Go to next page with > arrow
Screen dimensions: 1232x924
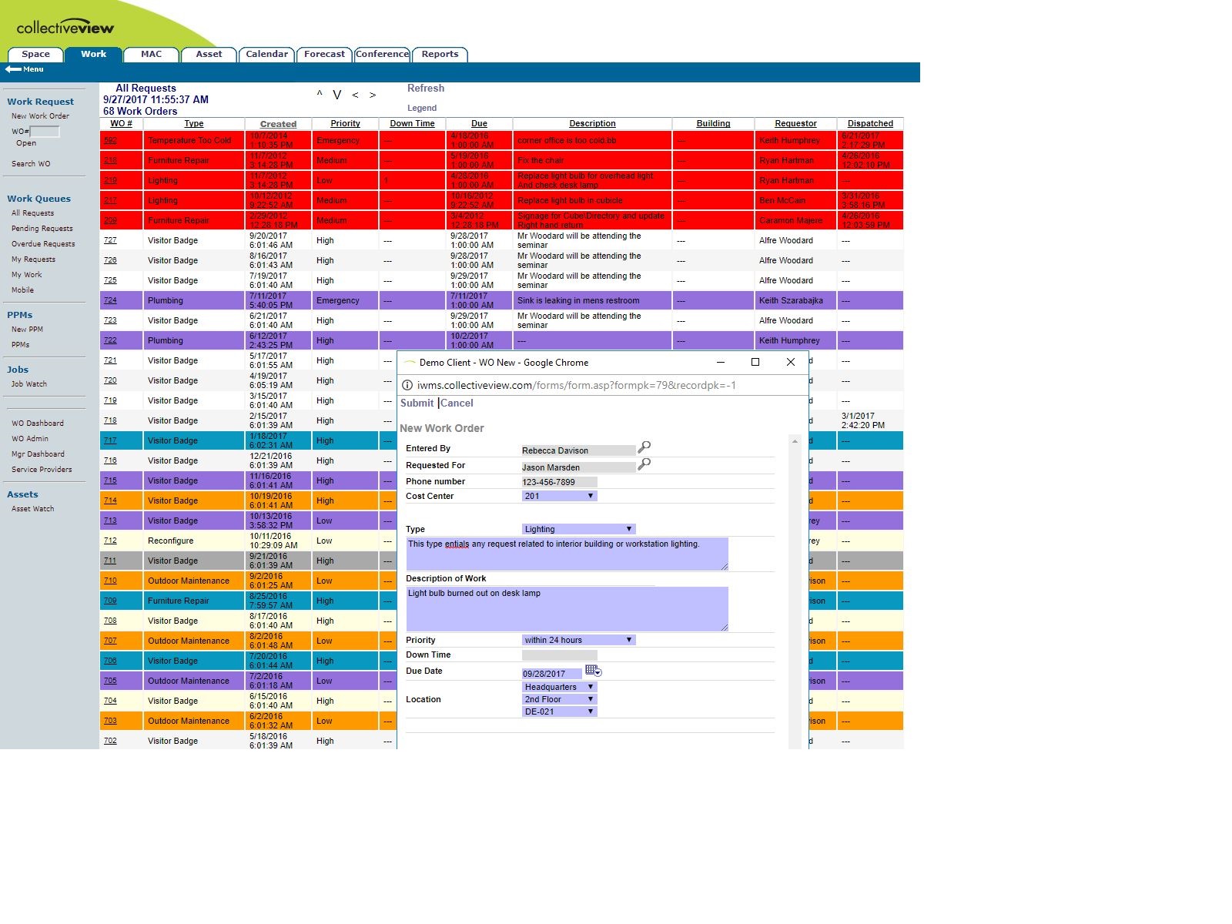tap(373, 95)
